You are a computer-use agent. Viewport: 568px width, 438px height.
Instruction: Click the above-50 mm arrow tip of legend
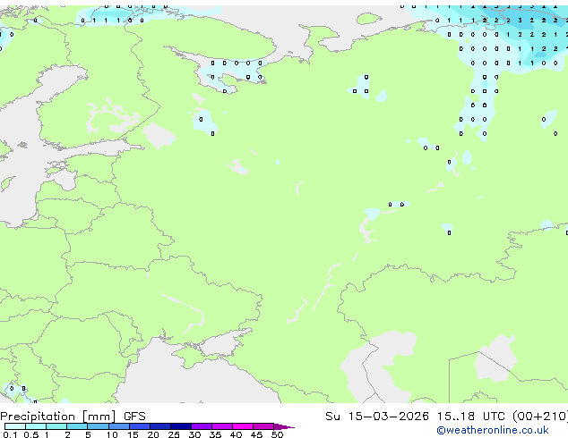click(x=284, y=426)
